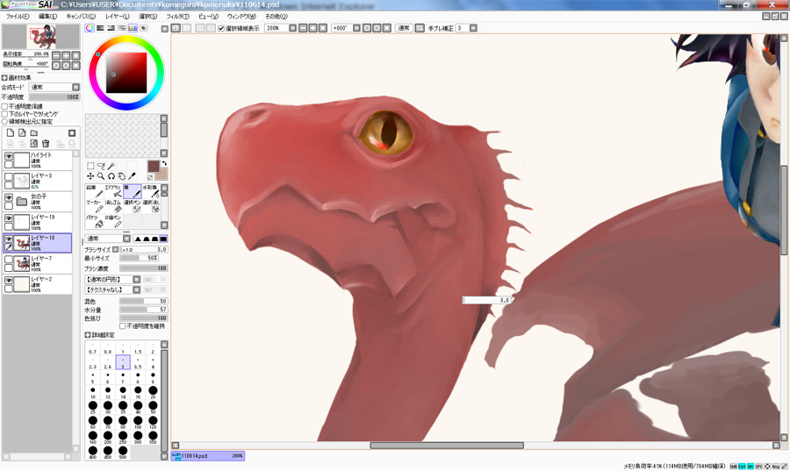
Task: Select the バケツ (bucket fill) tool
Action: tap(92, 221)
